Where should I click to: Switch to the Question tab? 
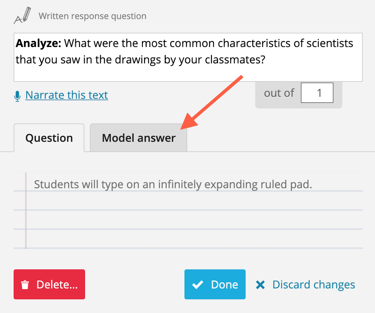49,138
